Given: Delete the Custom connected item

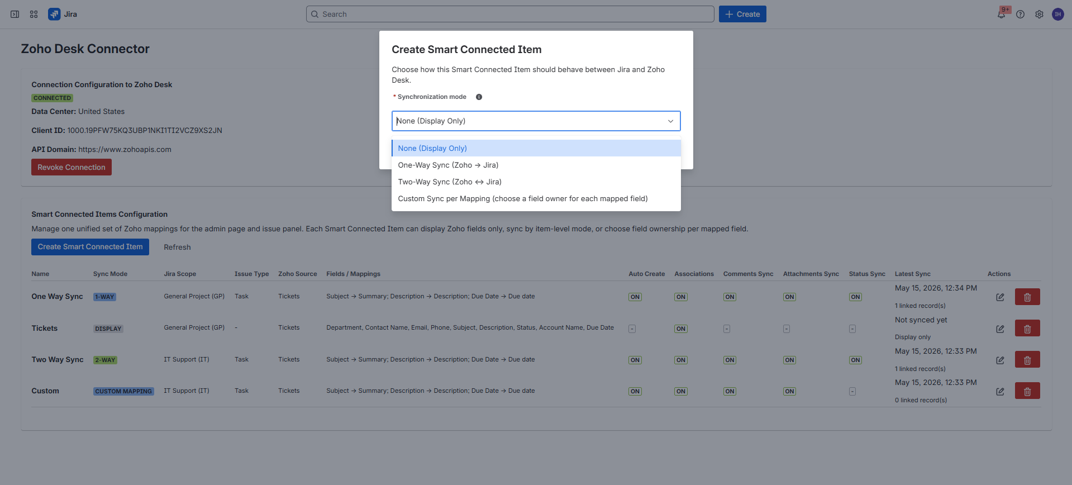Looking at the screenshot, I should pyautogui.click(x=1027, y=391).
